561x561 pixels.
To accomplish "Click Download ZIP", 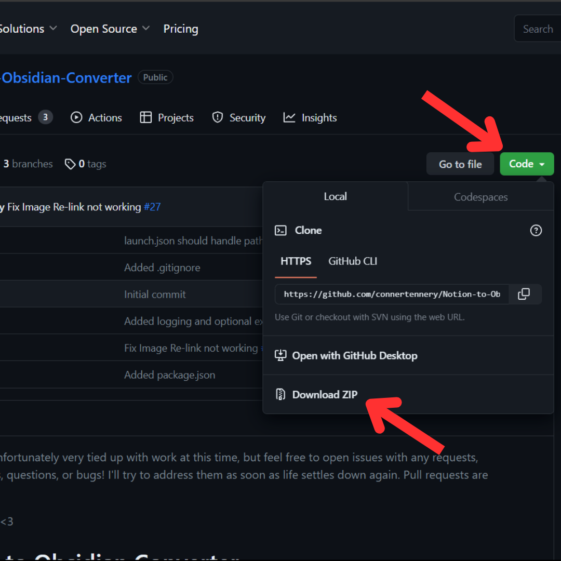I will click(x=408, y=394).
